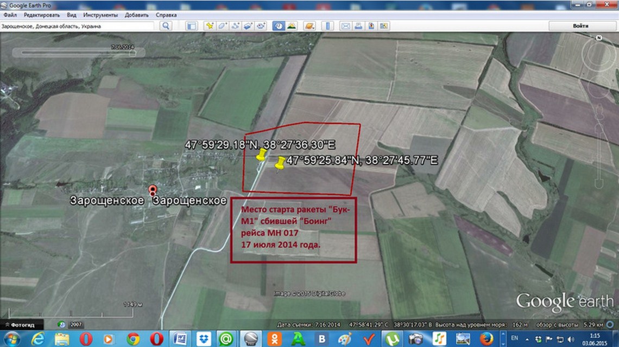Click the Print icon in toolbar
The image size is (619, 347).
tap(358, 26)
